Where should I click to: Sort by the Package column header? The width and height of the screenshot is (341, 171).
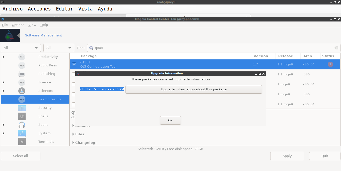pos(164,56)
